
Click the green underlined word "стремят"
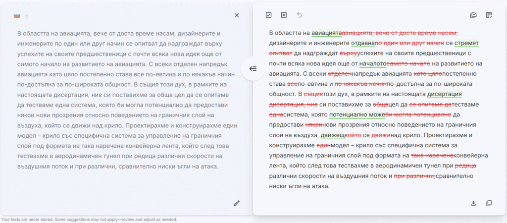click(466, 43)
